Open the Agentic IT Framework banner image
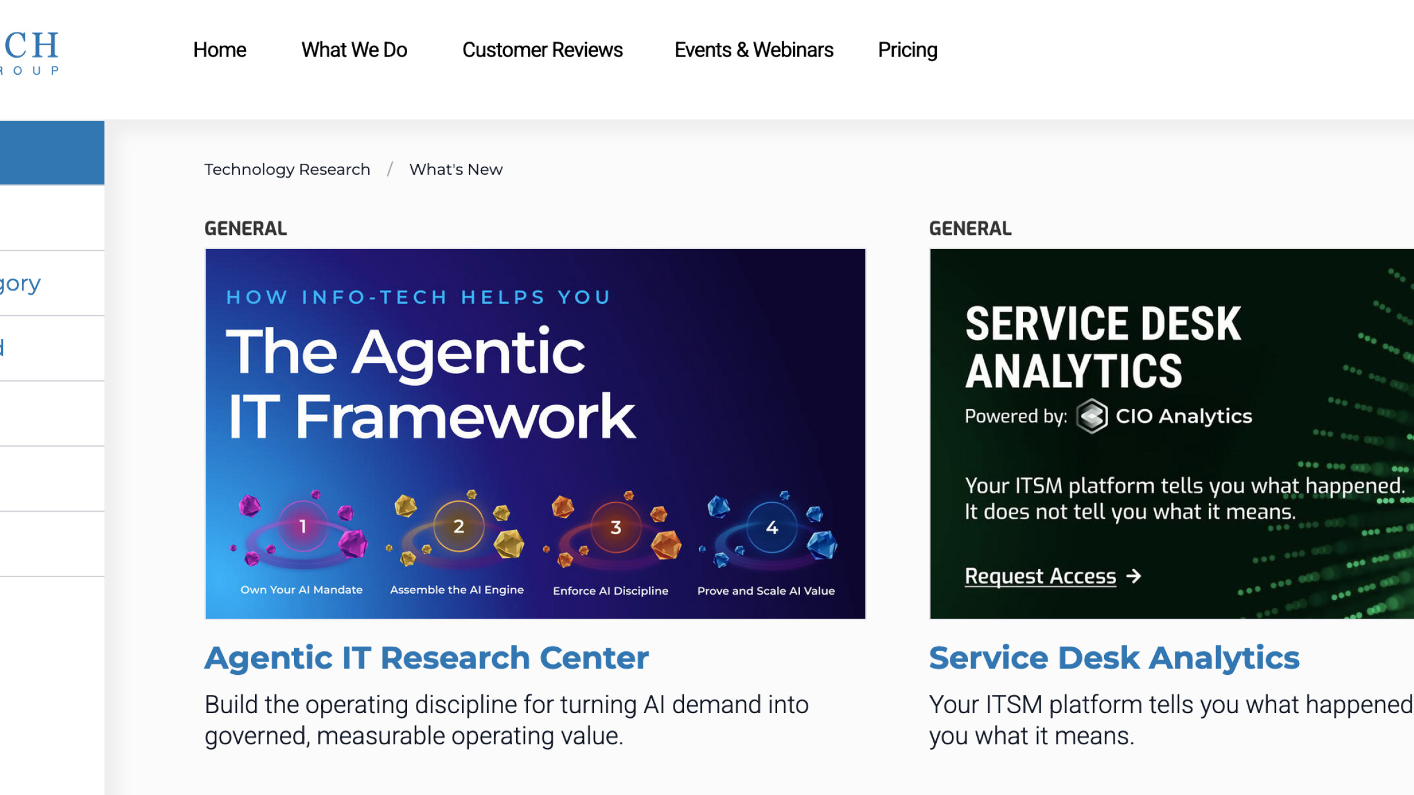Image resolution: width=1414 pixels, height=795 pixels. click(x=535, y=433)
